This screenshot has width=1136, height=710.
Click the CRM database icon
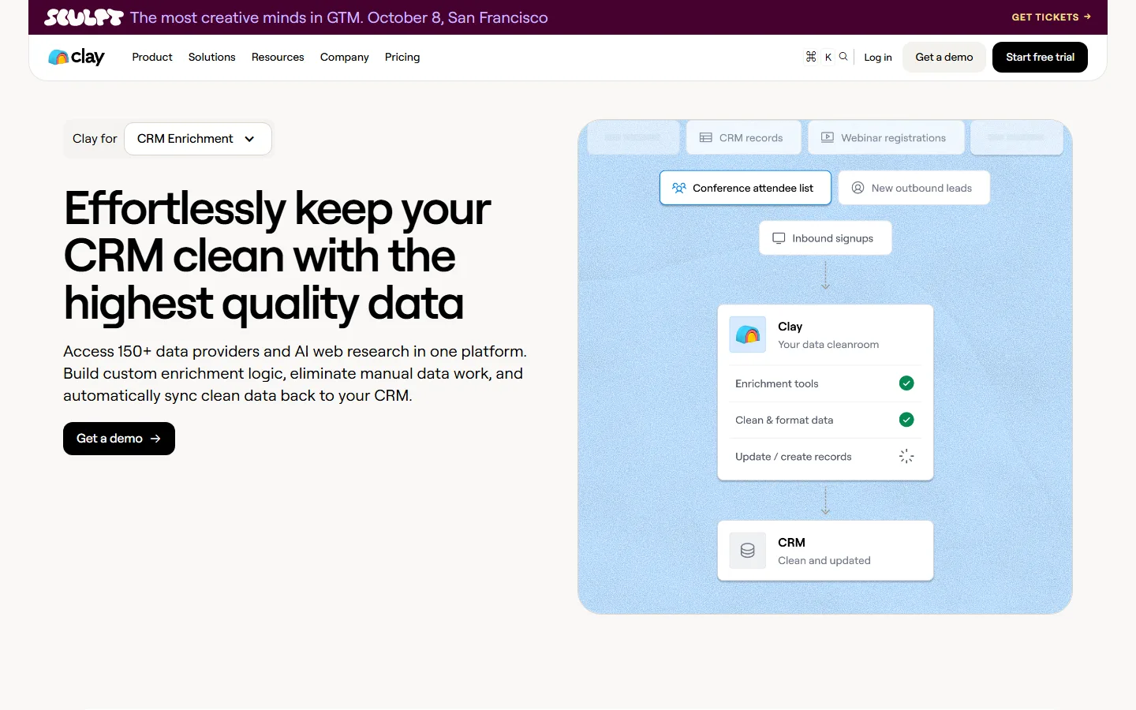coord(748,551)
